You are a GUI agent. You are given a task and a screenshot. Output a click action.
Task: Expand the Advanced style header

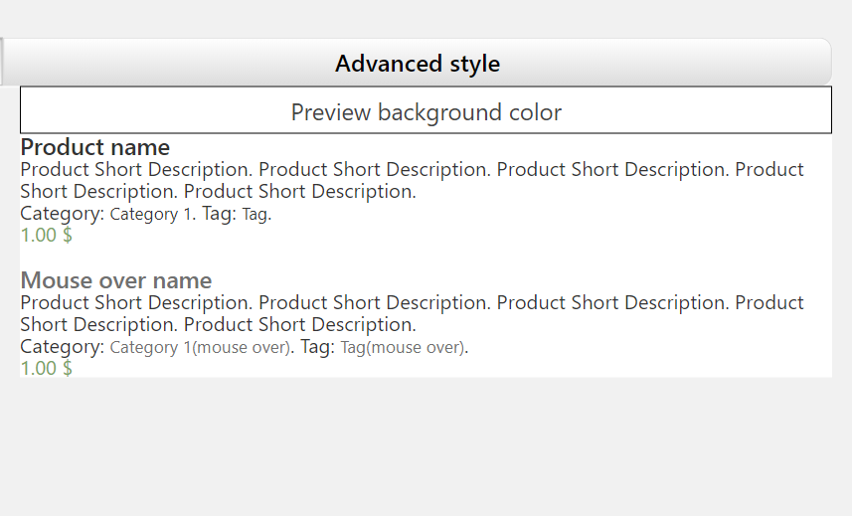[x=418, y=62]
